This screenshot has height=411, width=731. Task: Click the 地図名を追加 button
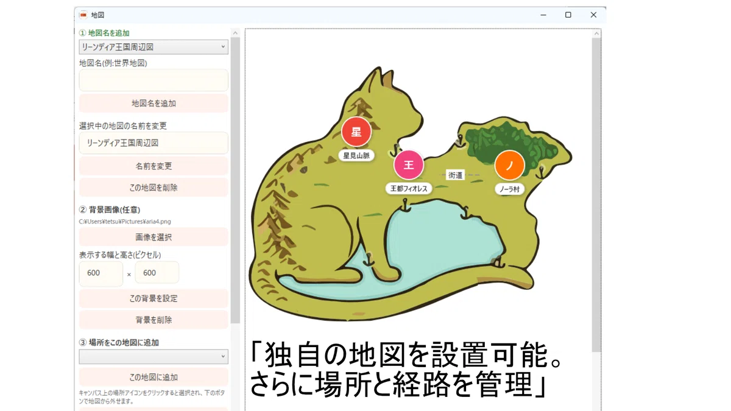pos(154,104)
